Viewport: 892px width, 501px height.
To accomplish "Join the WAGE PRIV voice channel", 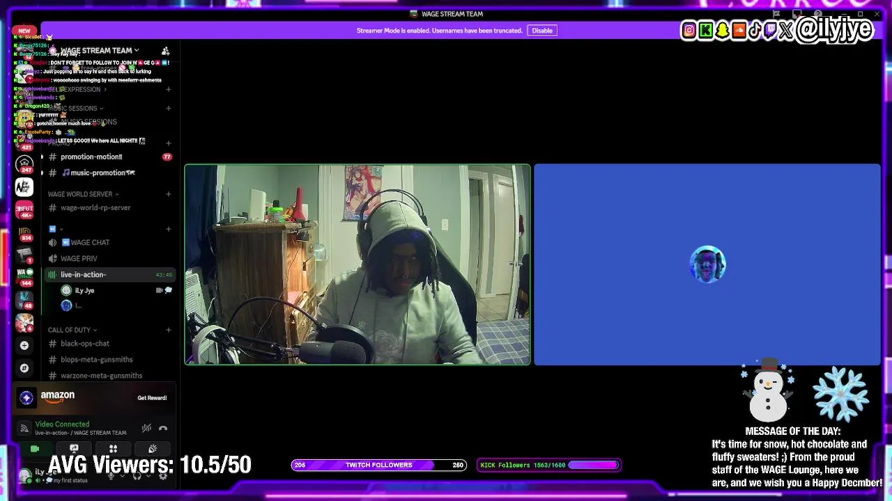I will 109,258.
